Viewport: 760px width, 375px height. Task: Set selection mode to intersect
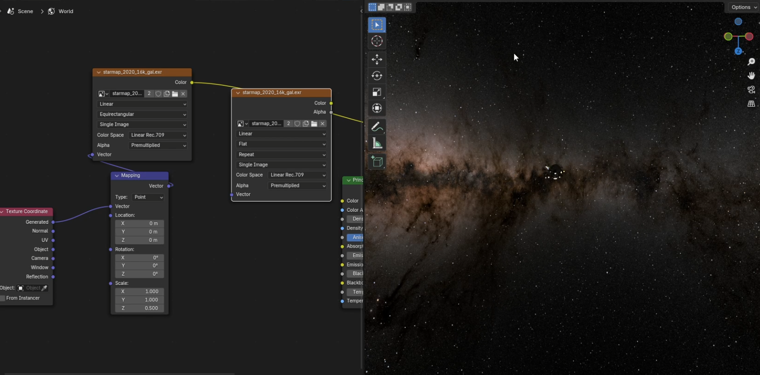point(408,7)
